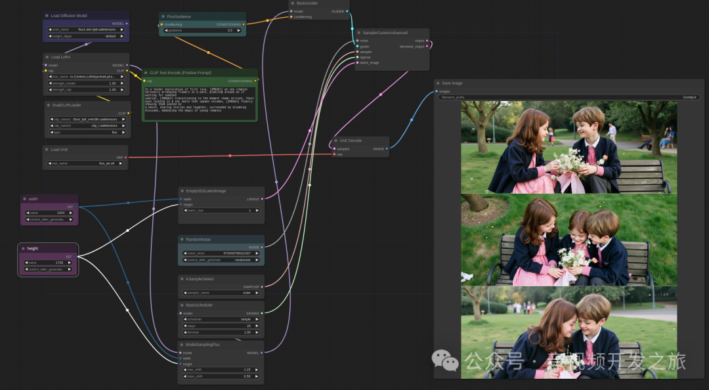Click the IMAGE output socket of VAE Decode
This screenshot has width=709, height=390.
pyautogui.click(x=387, y=149)
